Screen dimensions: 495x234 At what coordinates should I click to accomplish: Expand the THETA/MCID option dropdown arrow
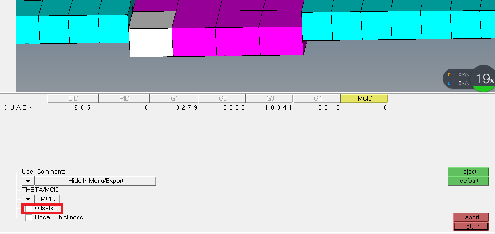tap(28, 199)
